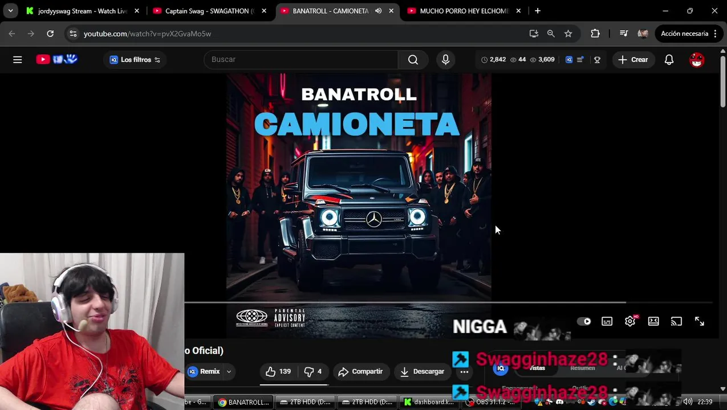
Task: Click the clock stat showing 2,842
Action: pos(493,59)
